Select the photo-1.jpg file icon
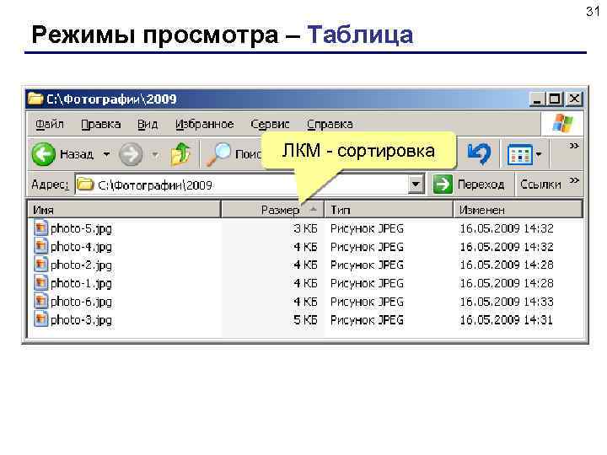 coord(40,283)
